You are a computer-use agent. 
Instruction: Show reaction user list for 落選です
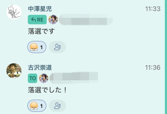(x=57, y=47)
